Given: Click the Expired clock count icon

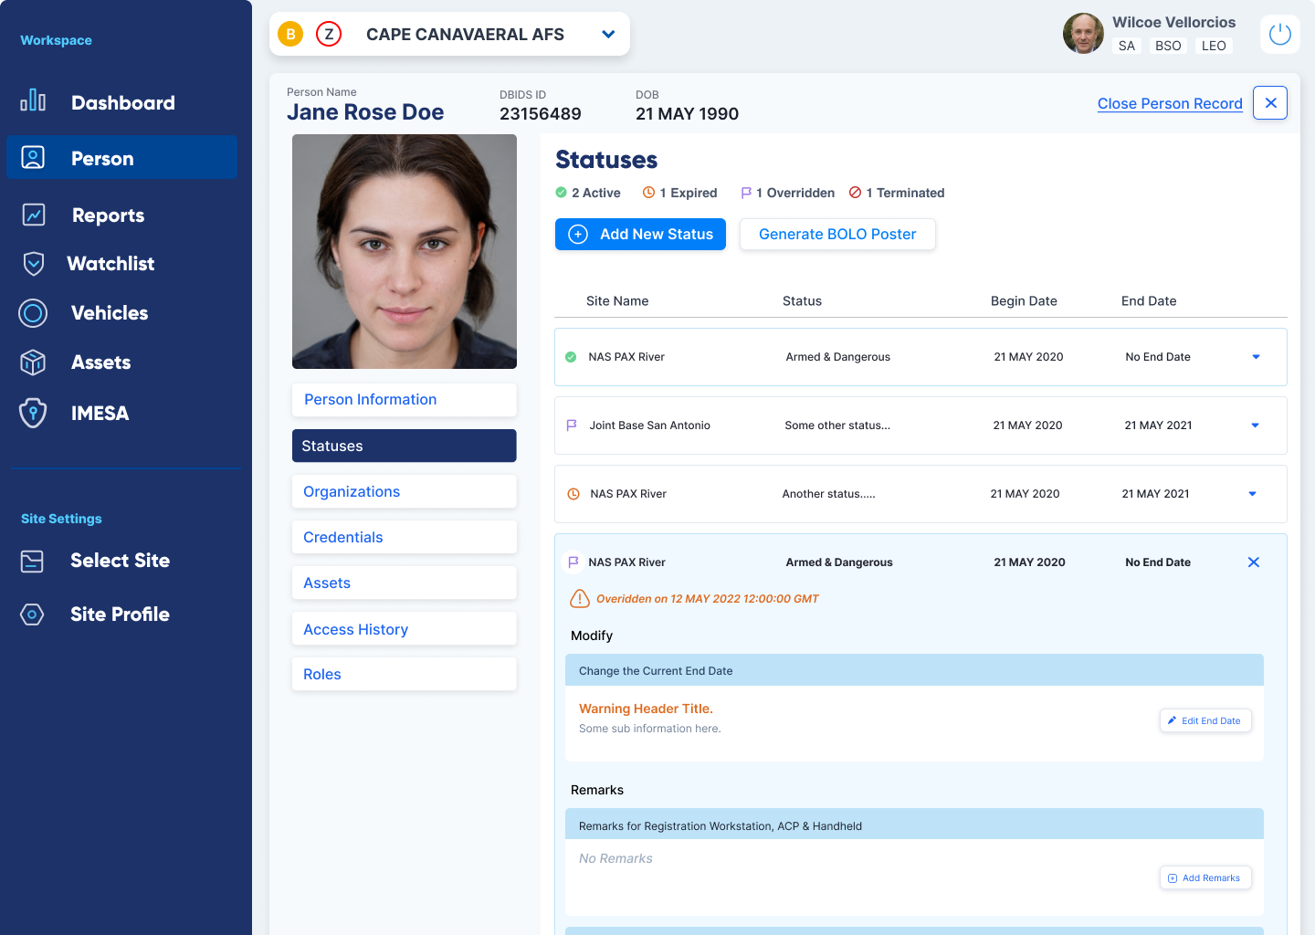Looking at the screenshot, I should [649, 193].
